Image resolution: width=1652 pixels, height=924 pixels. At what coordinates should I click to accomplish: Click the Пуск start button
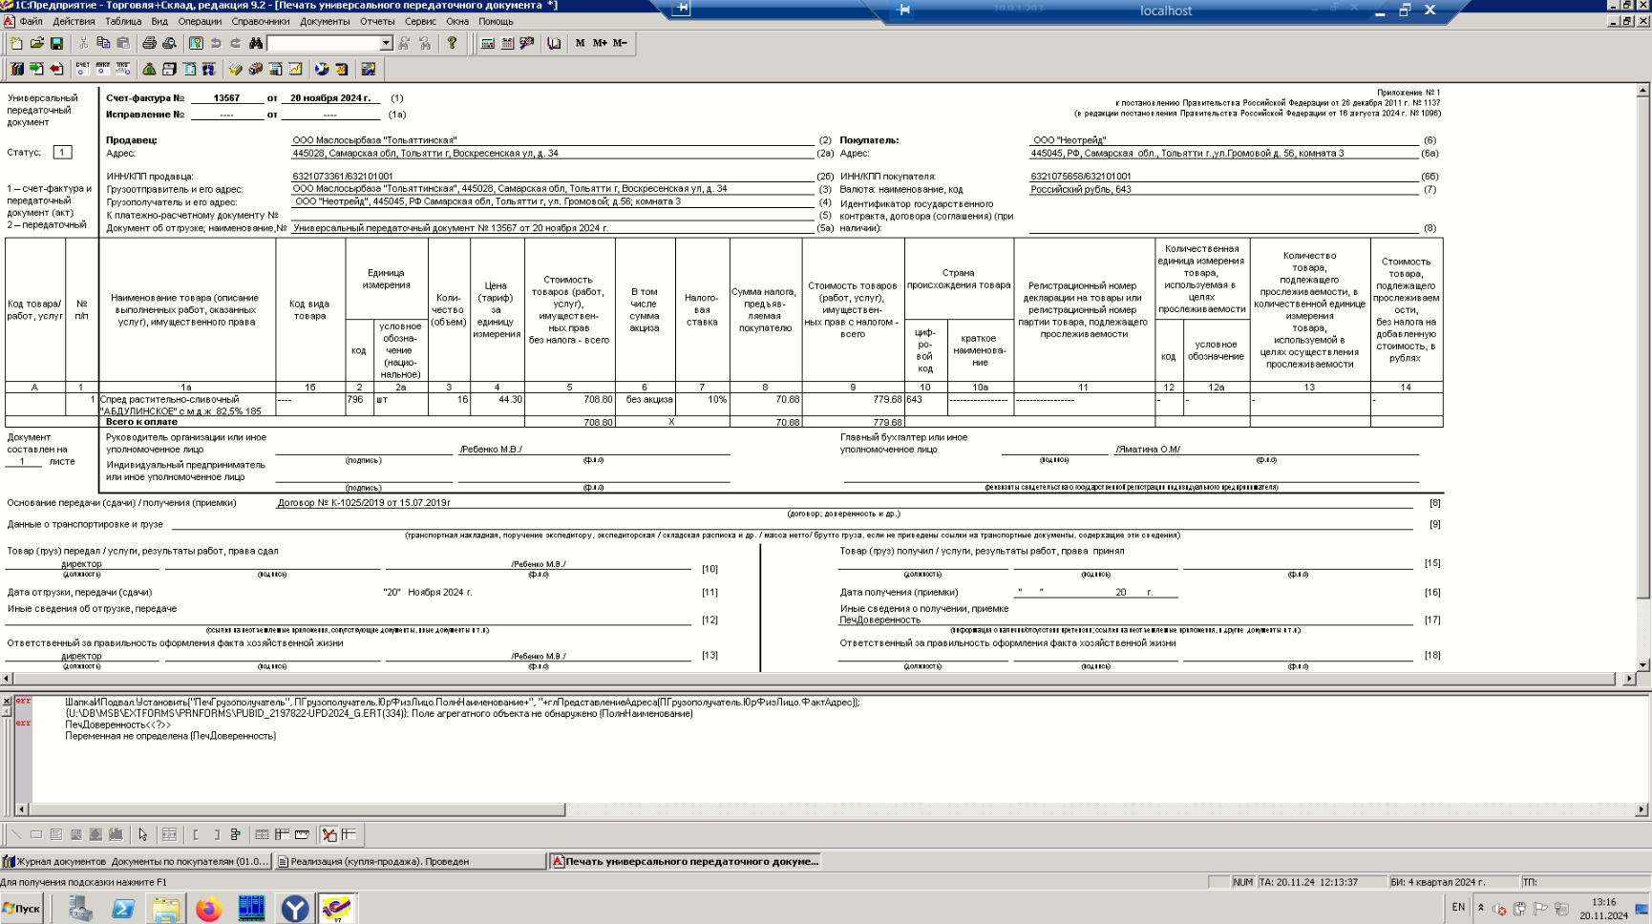click(x=22, y=908)
